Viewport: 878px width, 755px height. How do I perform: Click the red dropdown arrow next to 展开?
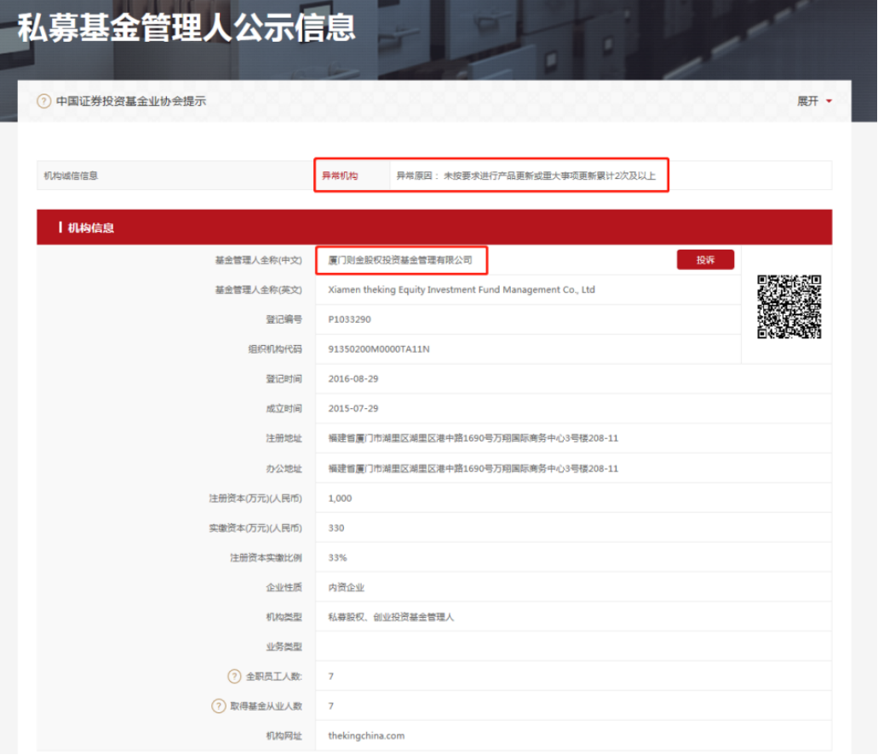(829, 101)
